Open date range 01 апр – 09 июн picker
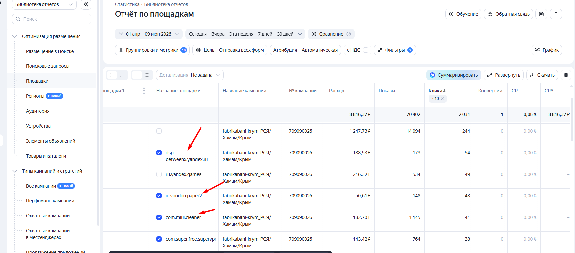 click(x=149, y=34)
